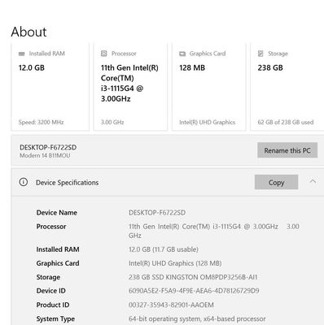Click the Storage row label in specifications
The image size is (324, 325).
(x=48, y=277)
